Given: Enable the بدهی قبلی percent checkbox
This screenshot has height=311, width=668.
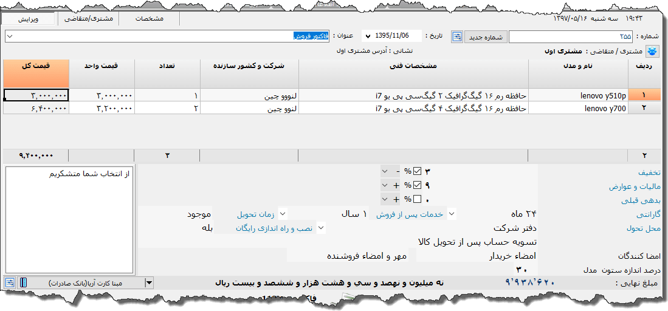Looking at the screenshot, I should 417,199.
